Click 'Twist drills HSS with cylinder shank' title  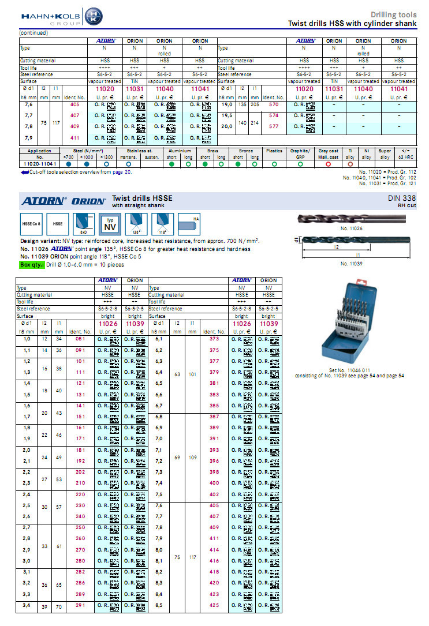click(352, 24)
